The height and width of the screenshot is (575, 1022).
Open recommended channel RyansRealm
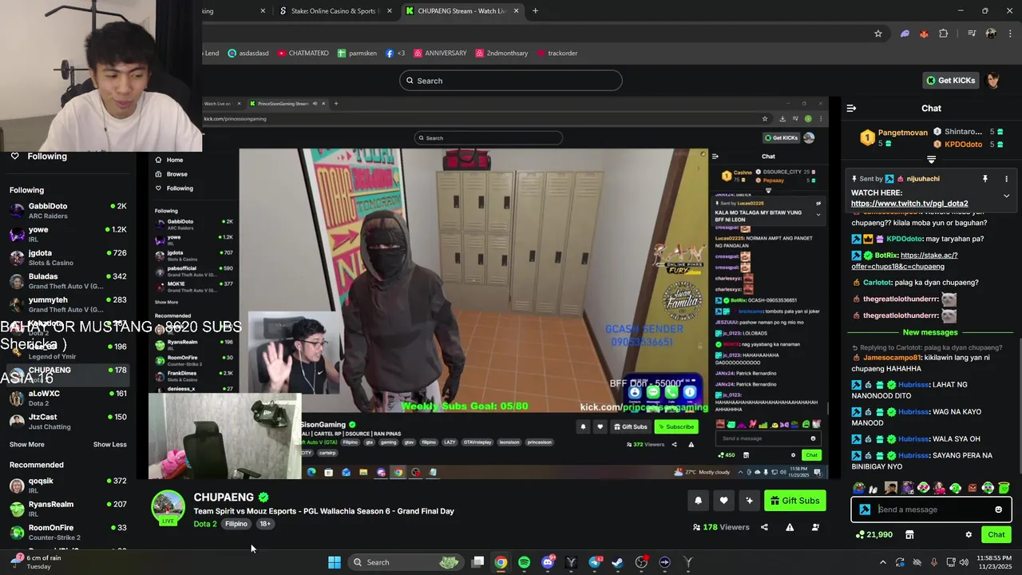(68, 509)
